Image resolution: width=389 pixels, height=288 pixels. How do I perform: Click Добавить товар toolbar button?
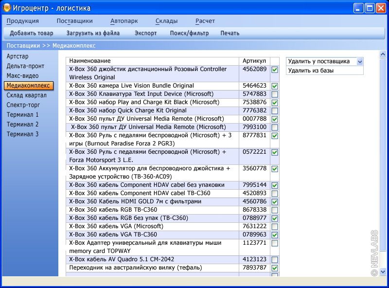tap(32, 33)
